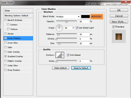Select the Inner Shadow list entry

[x=18, y=38]
